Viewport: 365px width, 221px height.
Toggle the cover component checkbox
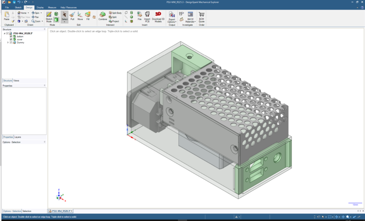(x=11, y=39)
